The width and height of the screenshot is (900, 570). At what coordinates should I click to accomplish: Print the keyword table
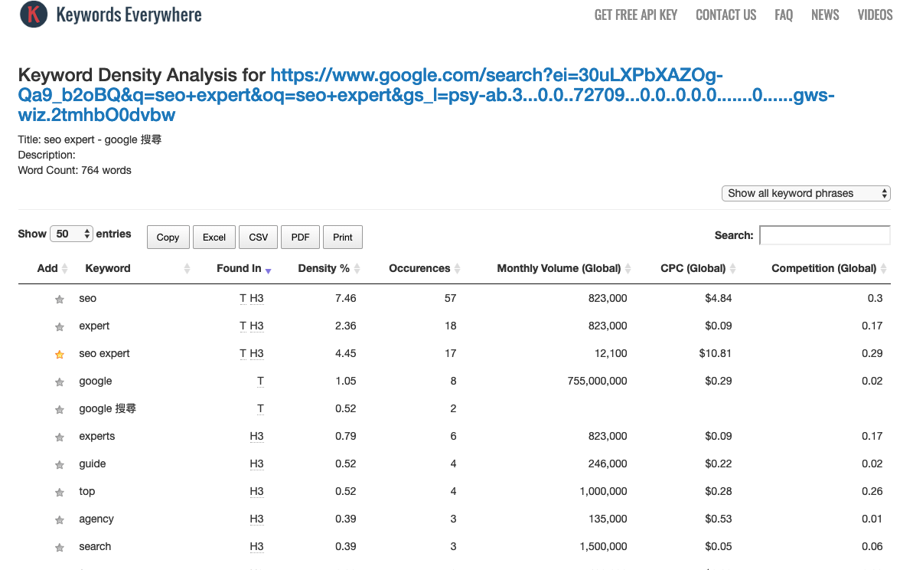coord(343,237)
